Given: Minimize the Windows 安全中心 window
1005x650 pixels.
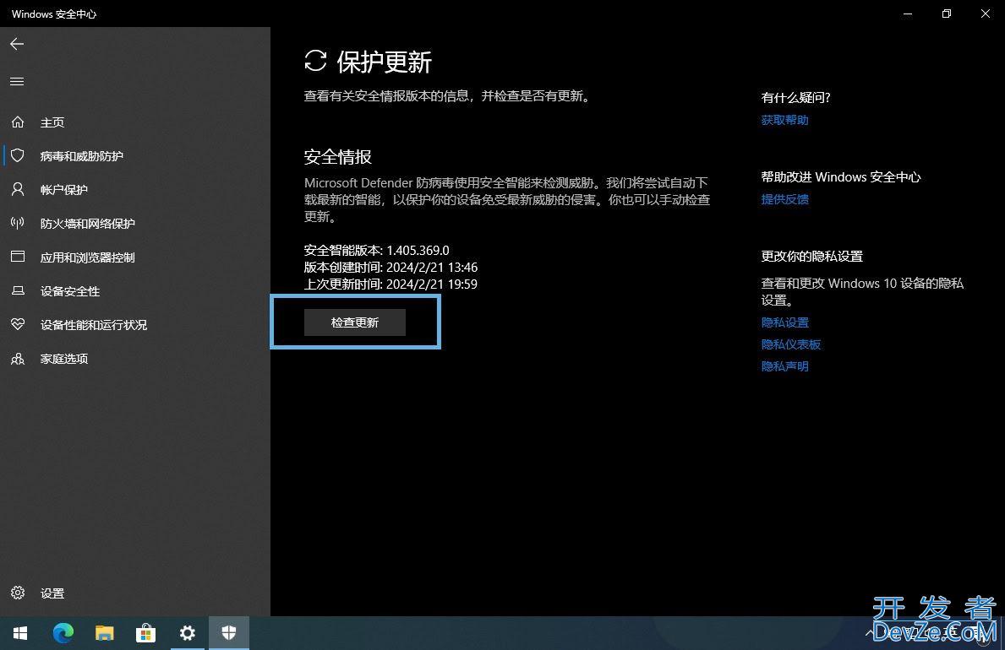Looking at the screenshot, I should tap(908, 14).
